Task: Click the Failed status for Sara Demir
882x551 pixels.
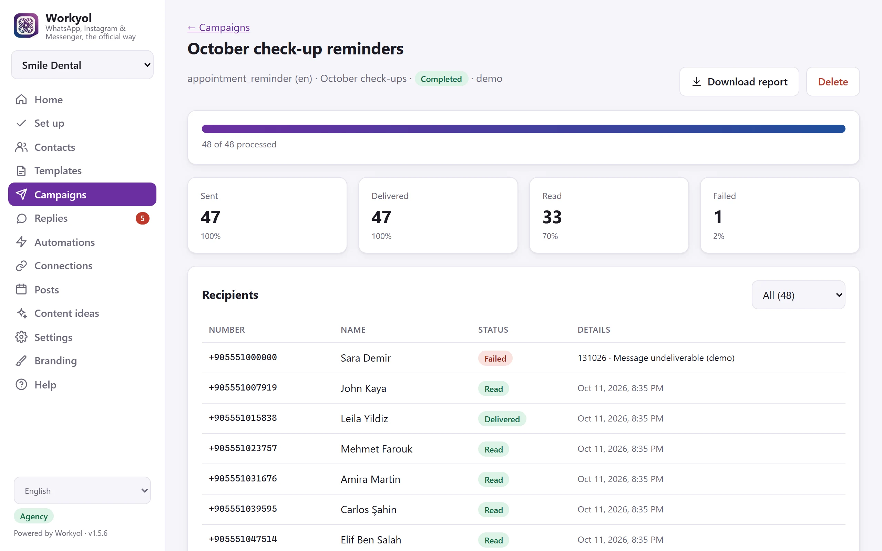Action: click(x=495, y=358)
